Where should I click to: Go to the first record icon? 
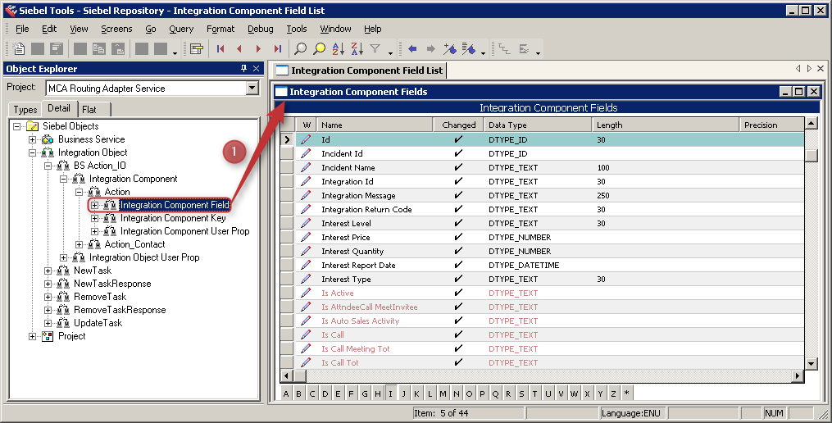(221, 49)
